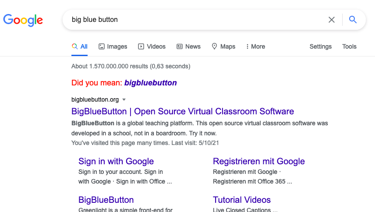The image size is (375, 212).
Task: Switch to the Maps tab
Action: coord(223,46)
